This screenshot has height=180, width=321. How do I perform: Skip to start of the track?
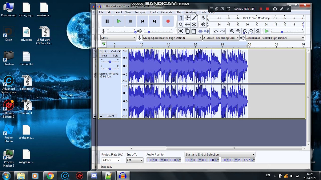coord(142,21)
